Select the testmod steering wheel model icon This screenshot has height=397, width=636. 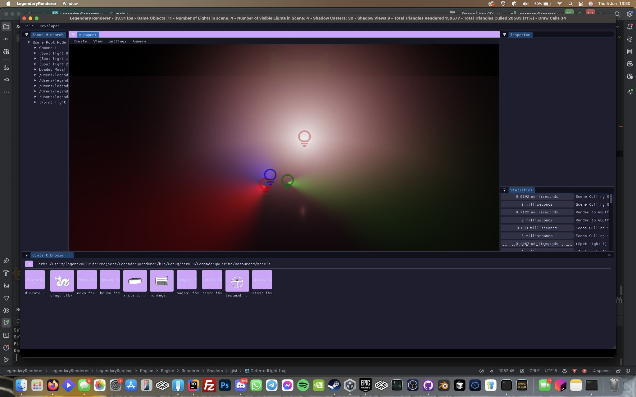coord(237,281)
